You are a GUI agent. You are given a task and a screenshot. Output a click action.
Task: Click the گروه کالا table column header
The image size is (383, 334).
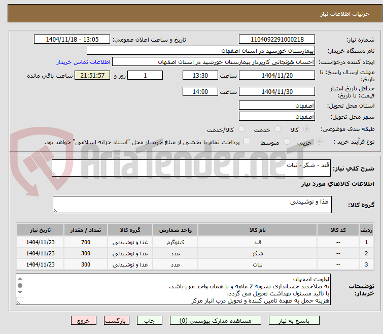pos(130,230)
